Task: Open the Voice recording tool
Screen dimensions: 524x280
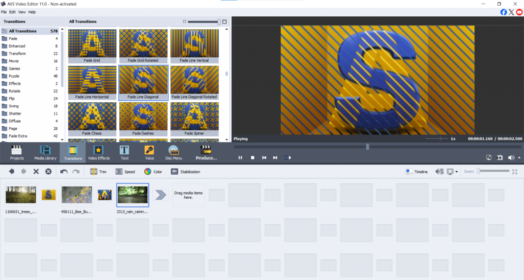Action: pyautogui.click(x=149, y=152)
